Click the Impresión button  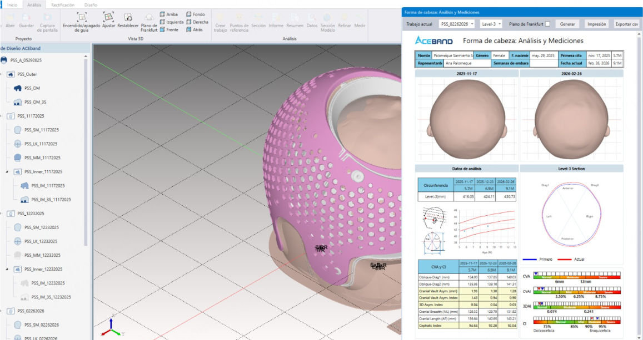(x=596, y=24)
